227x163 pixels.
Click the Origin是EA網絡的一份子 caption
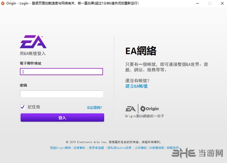(x=145, y=116)
